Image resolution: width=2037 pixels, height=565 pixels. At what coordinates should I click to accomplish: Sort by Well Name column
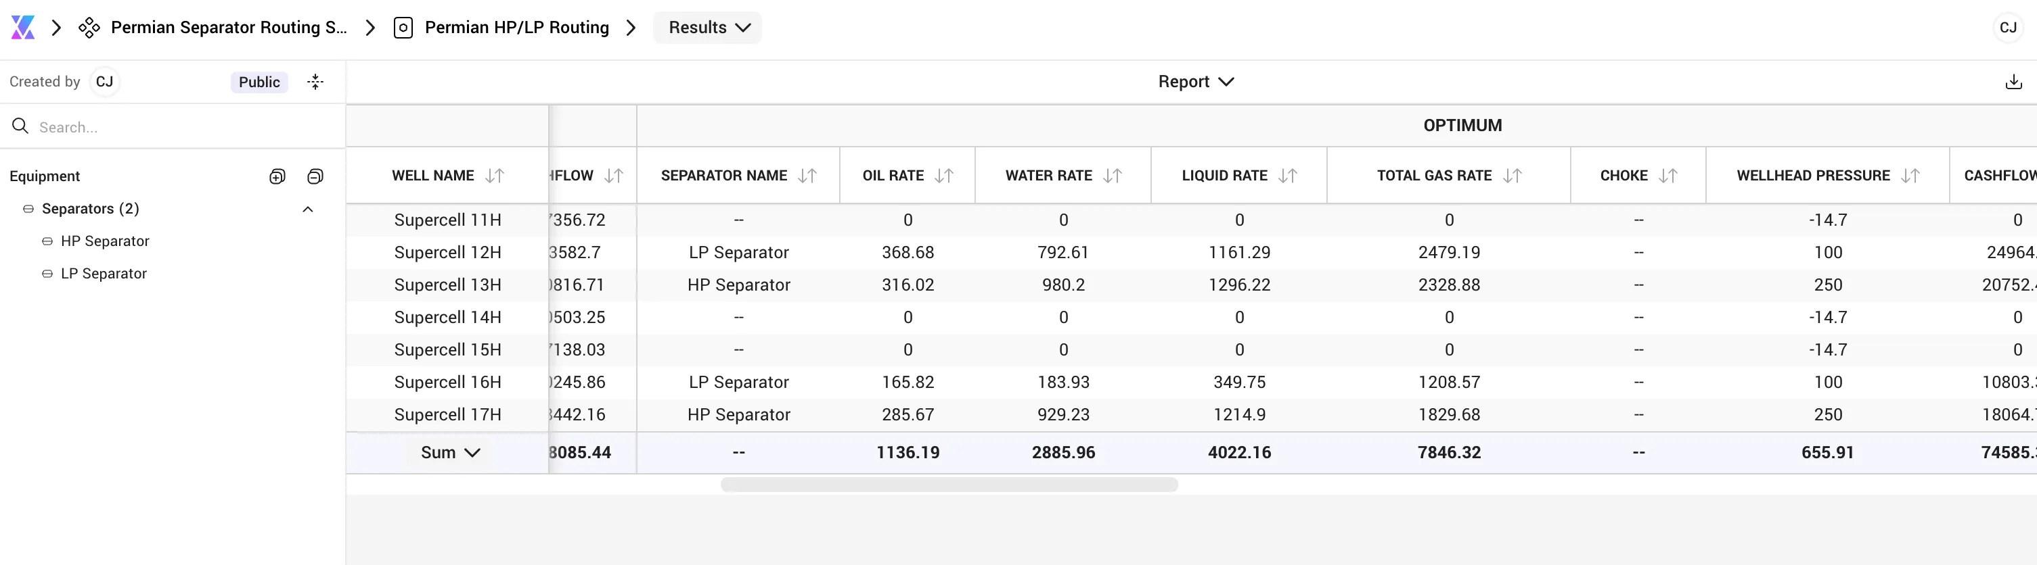click(495, 176)
